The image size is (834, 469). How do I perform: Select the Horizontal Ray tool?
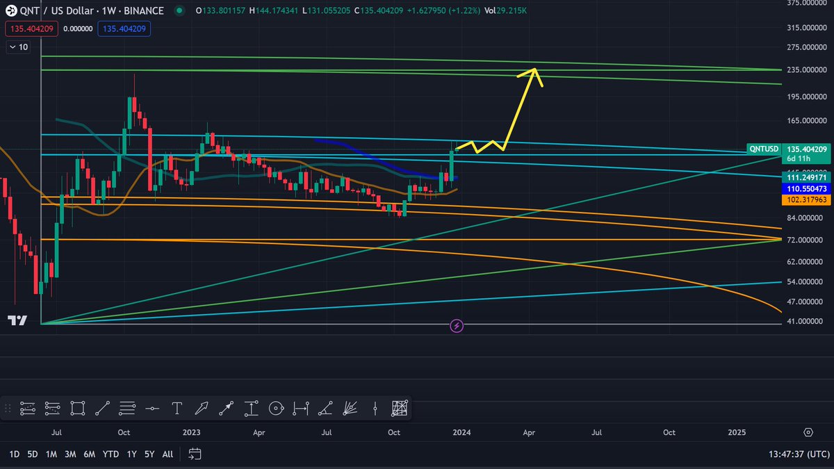pos(153,409)
